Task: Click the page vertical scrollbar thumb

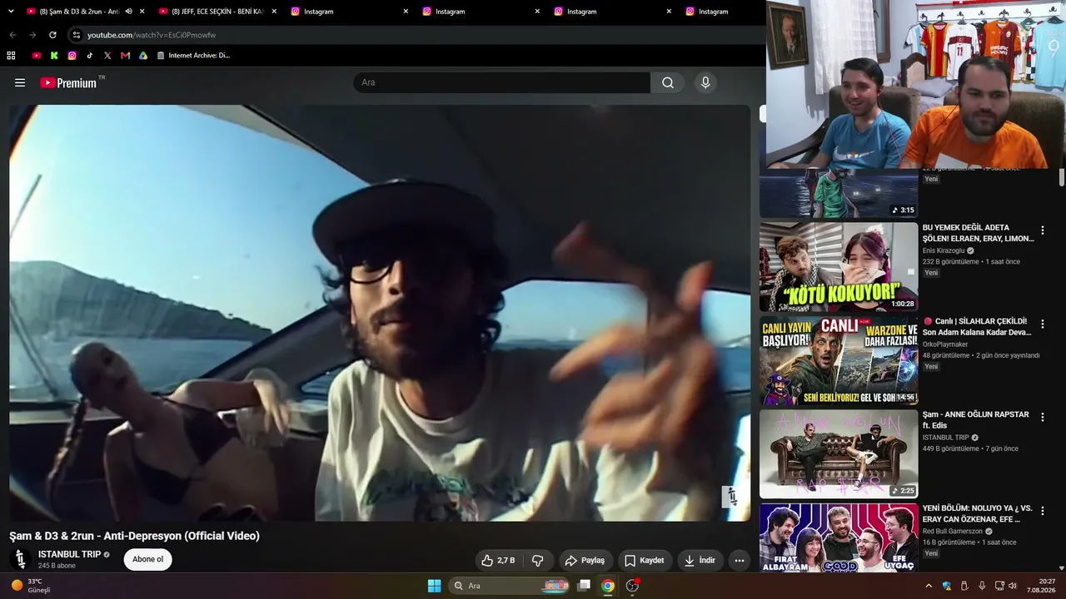Action: pyautogui.click(x=1062, y=177)
